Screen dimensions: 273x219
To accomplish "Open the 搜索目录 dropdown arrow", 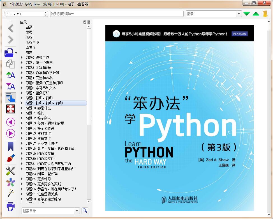I will [x=77, y=211].
